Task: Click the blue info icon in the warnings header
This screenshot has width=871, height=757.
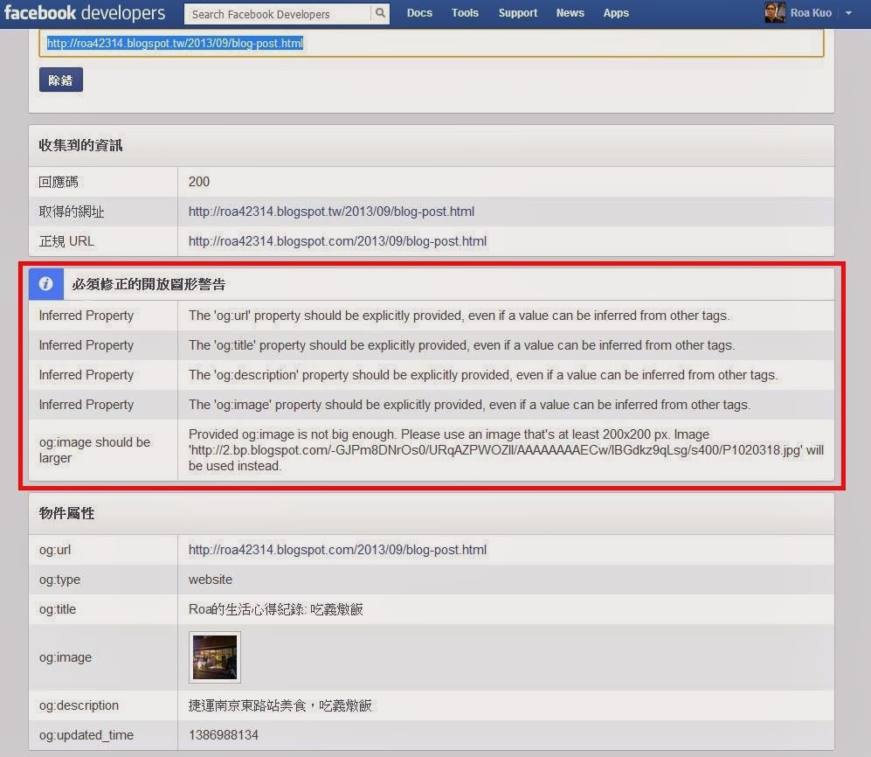Action: coord(46,283)
